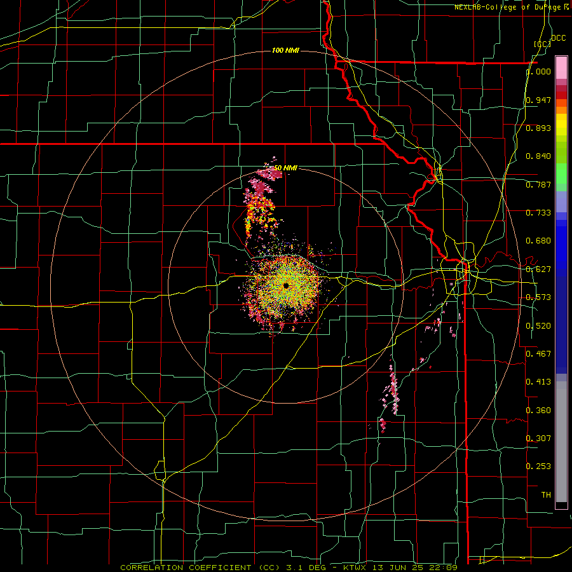Click the 0.467 scale value
Viewport: 572px width, 572px height.
click(538, 353)
